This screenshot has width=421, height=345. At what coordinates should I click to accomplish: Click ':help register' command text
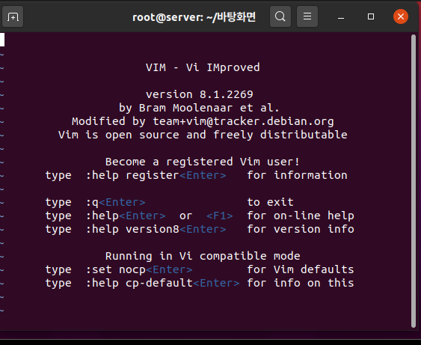132,175
